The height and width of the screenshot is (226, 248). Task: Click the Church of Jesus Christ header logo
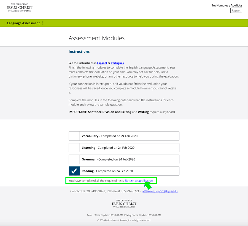pyautogui.click(x=19, y=7)
